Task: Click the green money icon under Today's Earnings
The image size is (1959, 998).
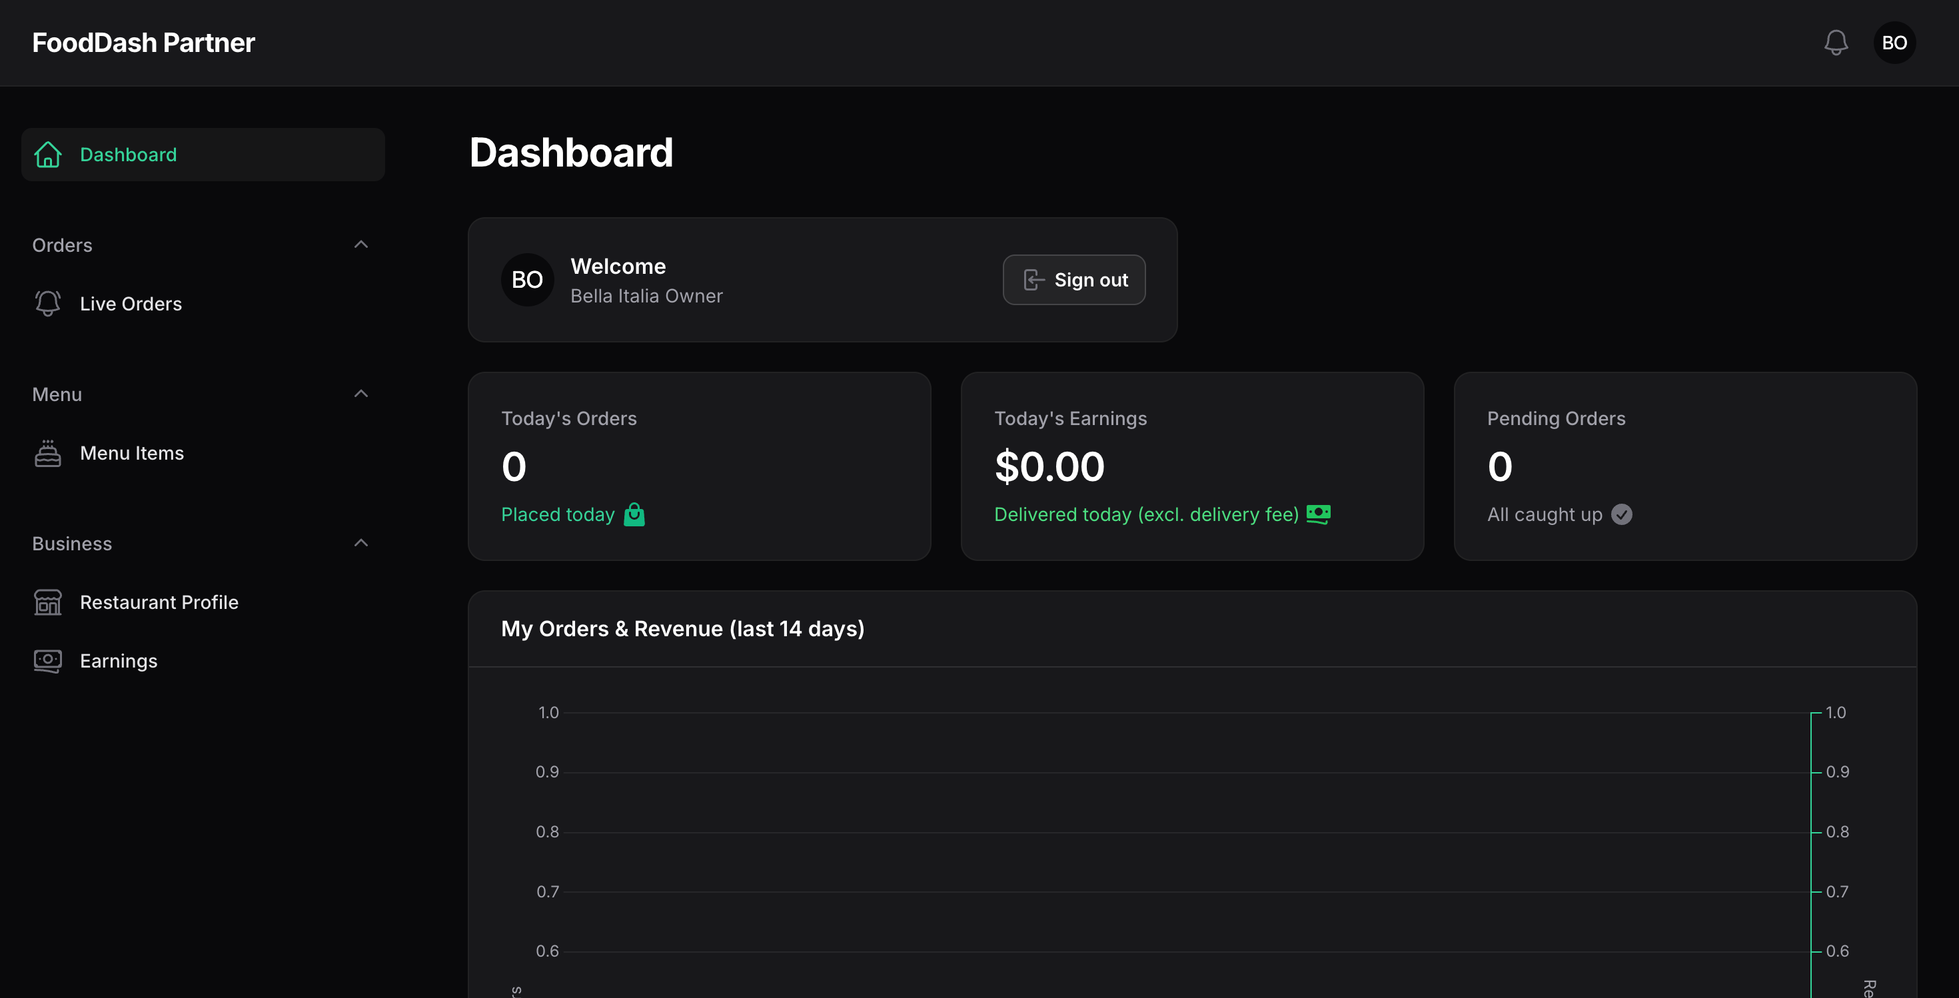Action: pos(1318,514)
